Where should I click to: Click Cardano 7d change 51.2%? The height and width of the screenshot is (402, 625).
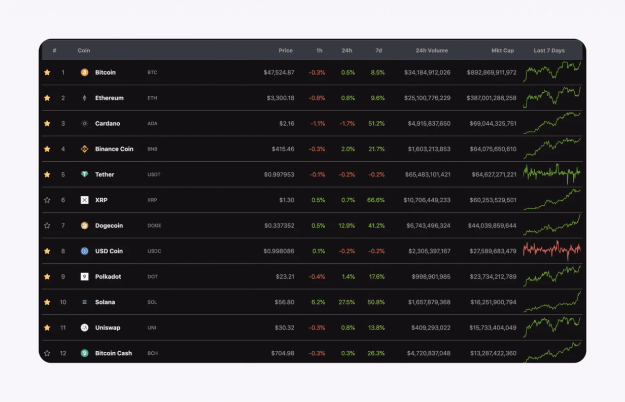pyautogui.click(x=376, y=123)
